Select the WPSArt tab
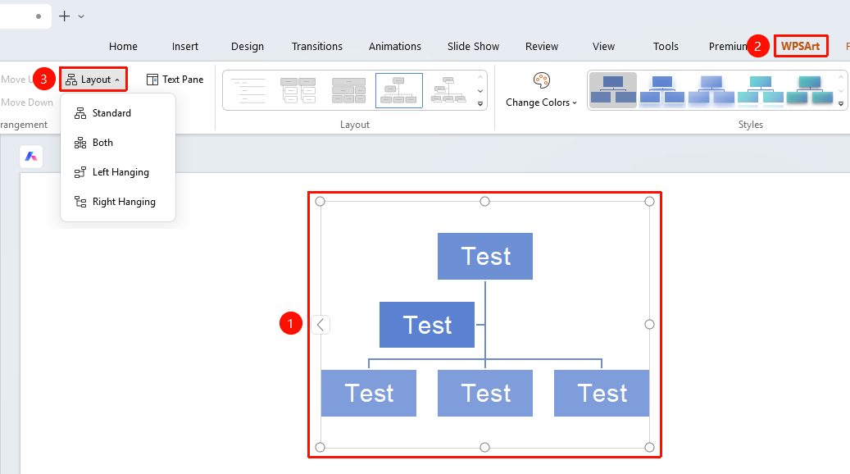 (x=801, y=46)
